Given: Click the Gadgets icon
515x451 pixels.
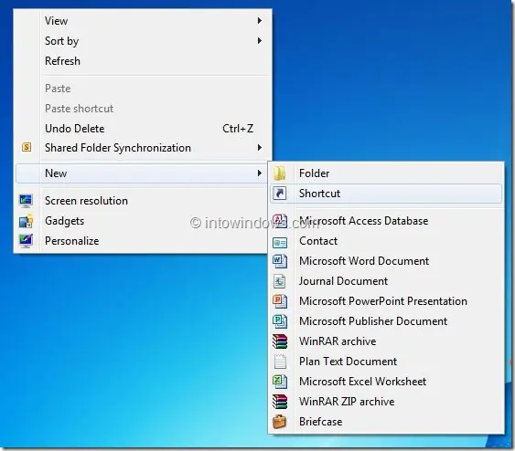Looking at the screenshot, I should (26, 221).
